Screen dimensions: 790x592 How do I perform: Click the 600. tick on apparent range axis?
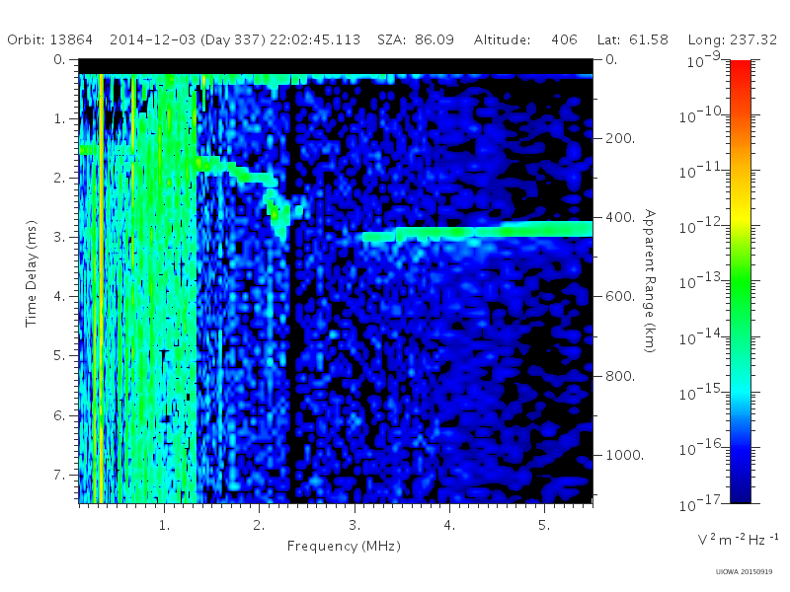(x=620, y=297)
